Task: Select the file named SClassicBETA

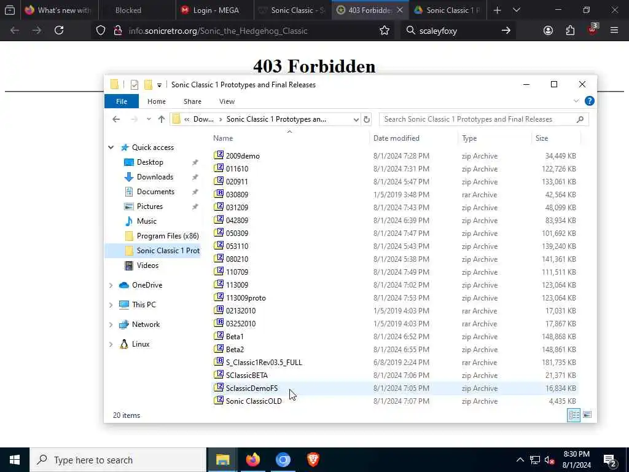Action: point(247,376)
